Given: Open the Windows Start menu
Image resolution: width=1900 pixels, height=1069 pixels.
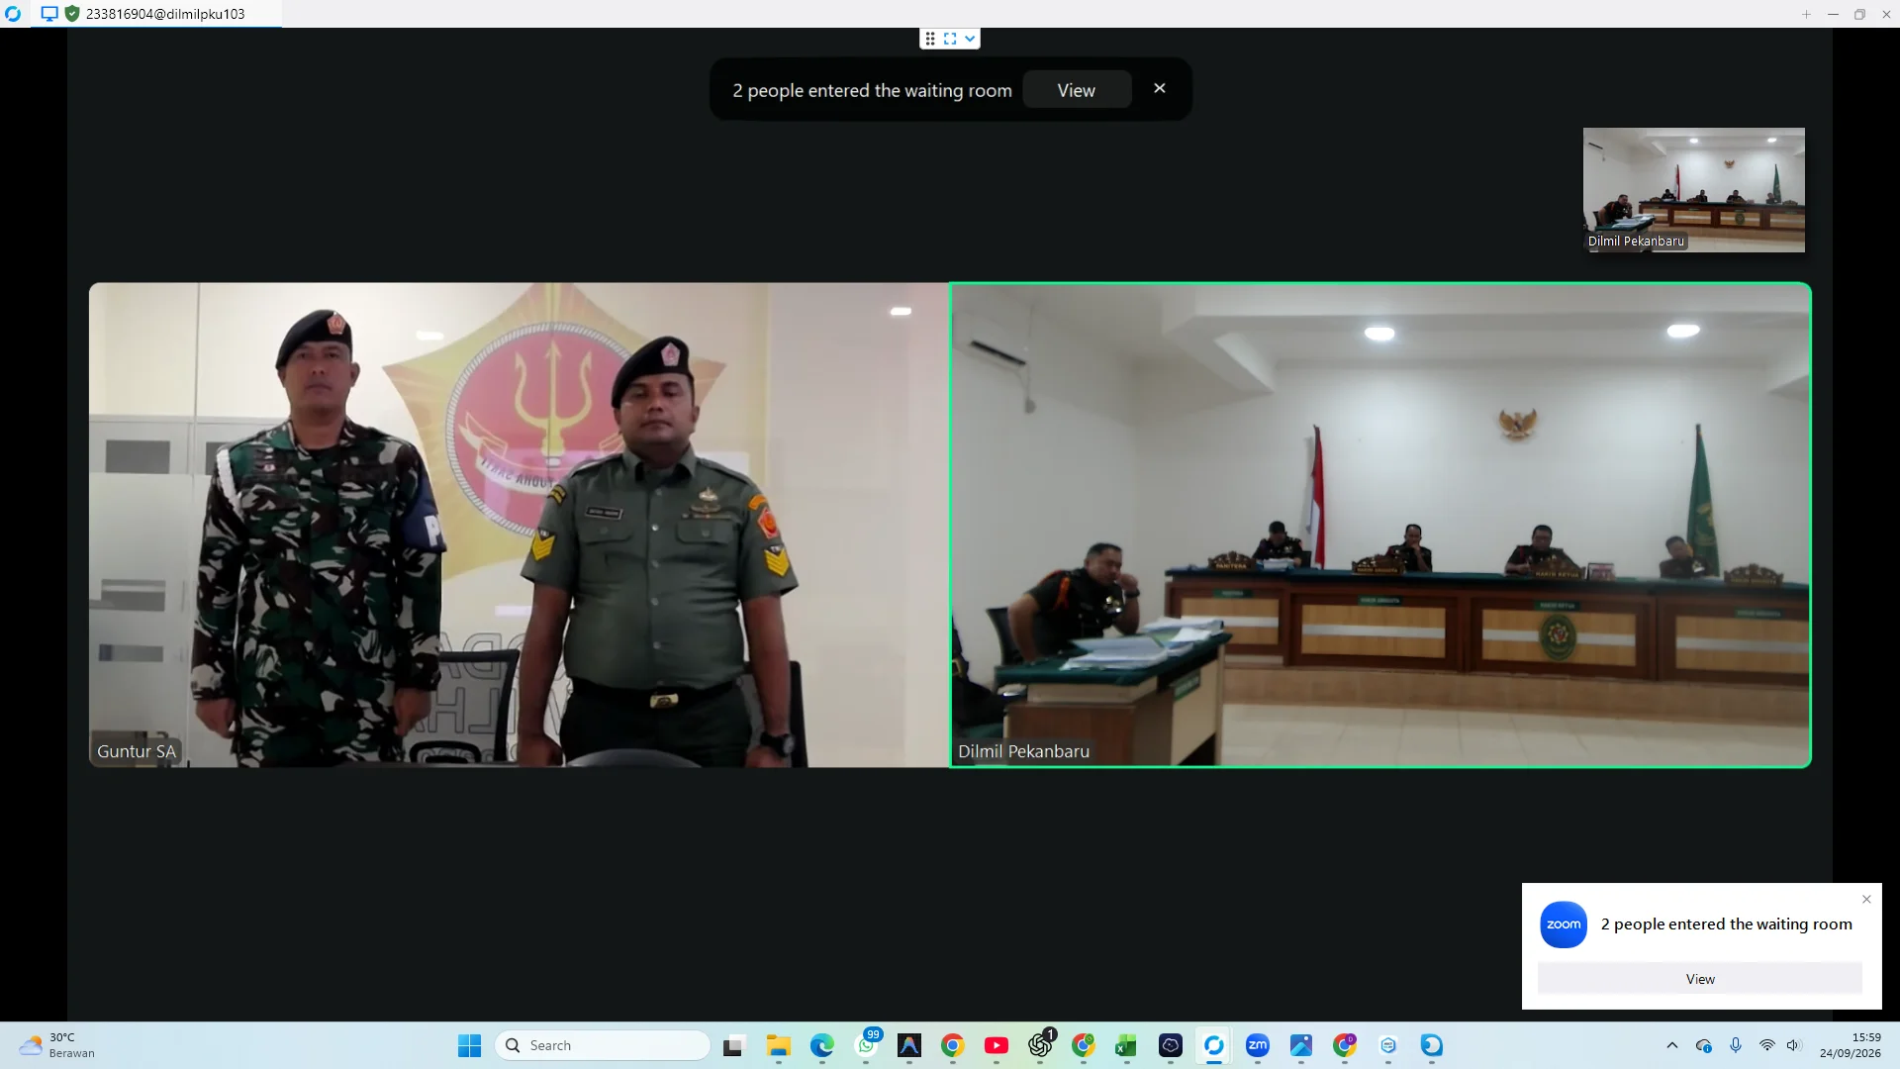Looking at the screenshot, I should pos(469,1045).
